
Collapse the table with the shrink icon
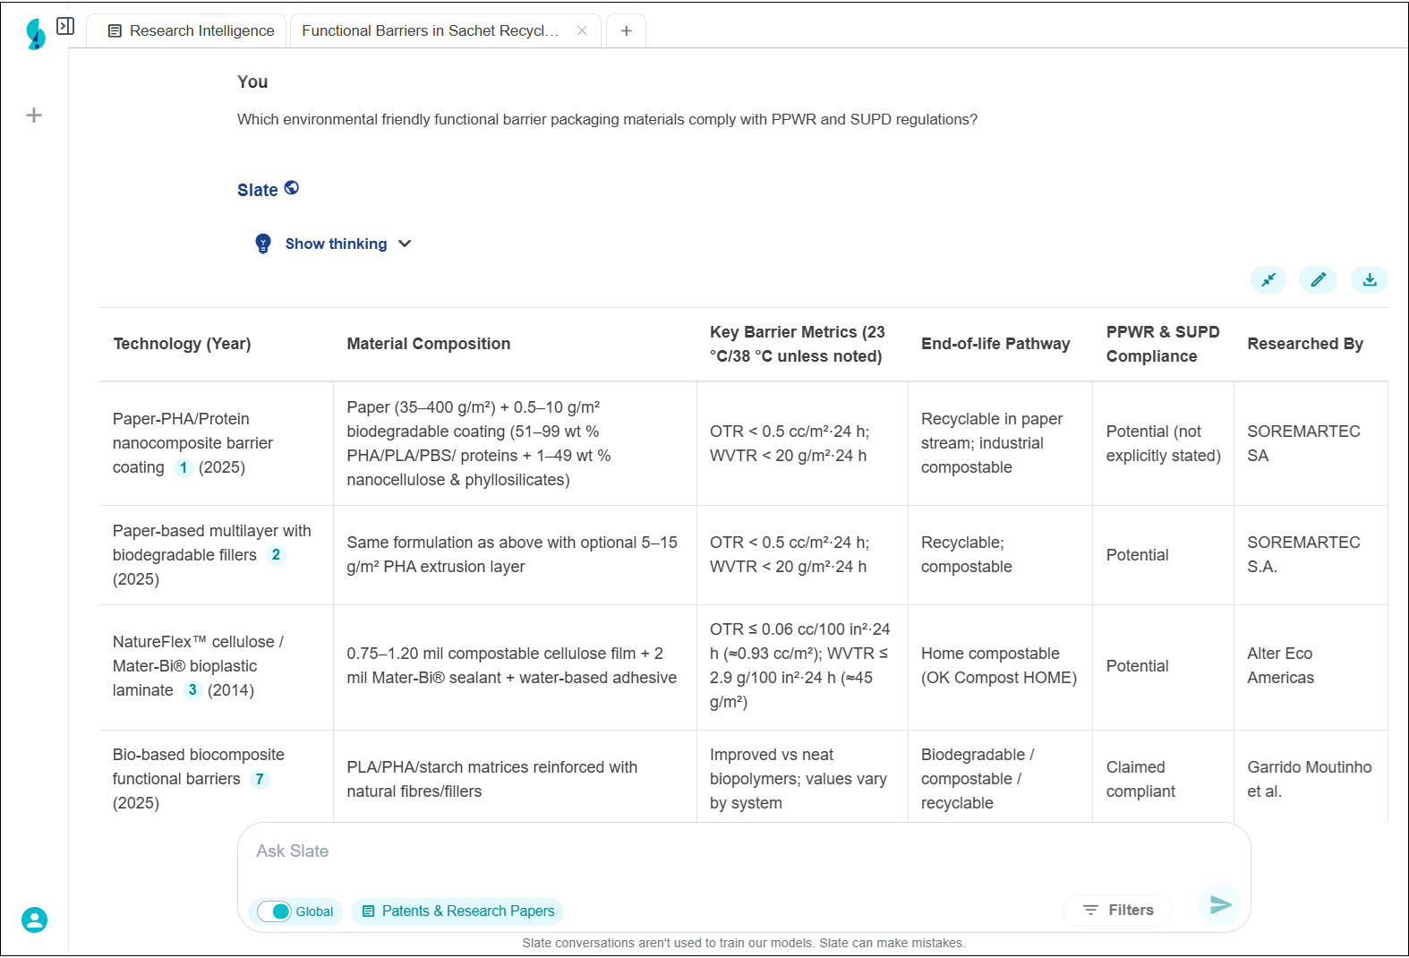1268,280
